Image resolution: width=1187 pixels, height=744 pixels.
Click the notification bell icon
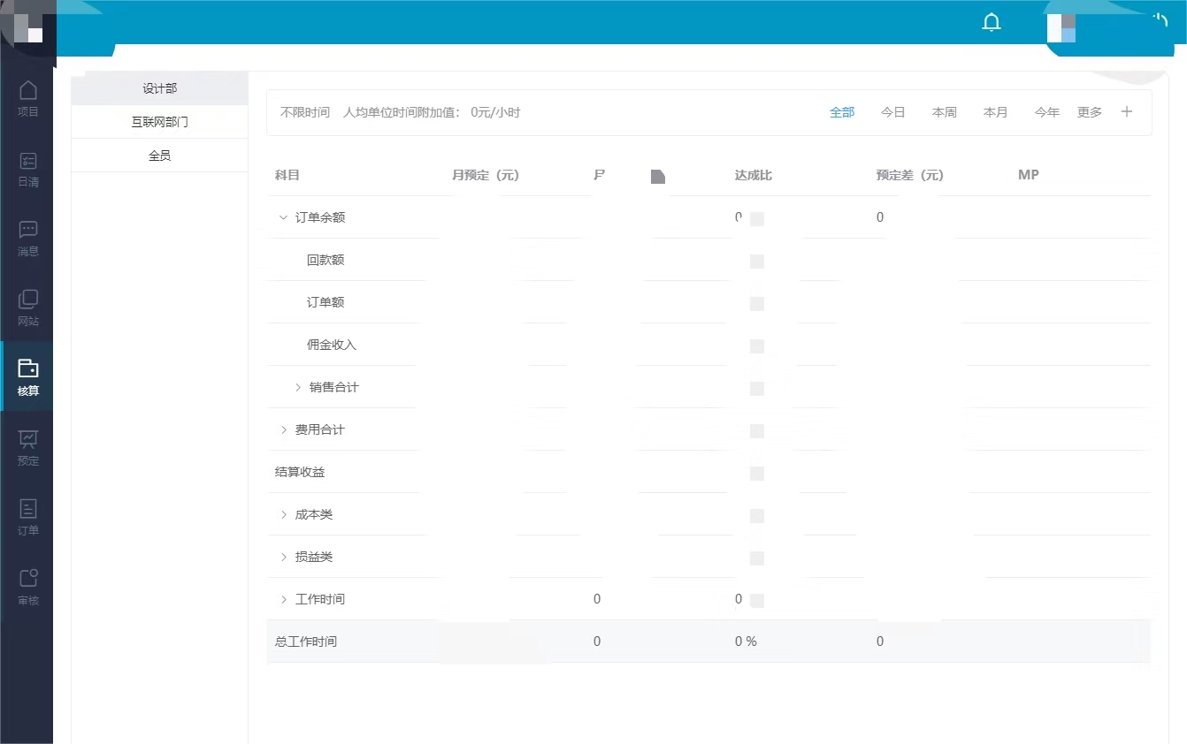[992, 22]
